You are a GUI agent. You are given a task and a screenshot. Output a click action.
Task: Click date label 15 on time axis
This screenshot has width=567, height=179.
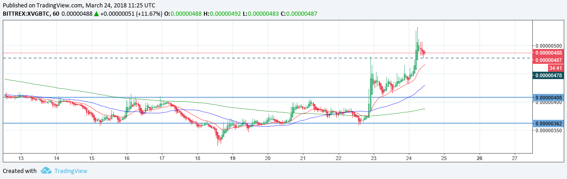click(x=92, y=158)
